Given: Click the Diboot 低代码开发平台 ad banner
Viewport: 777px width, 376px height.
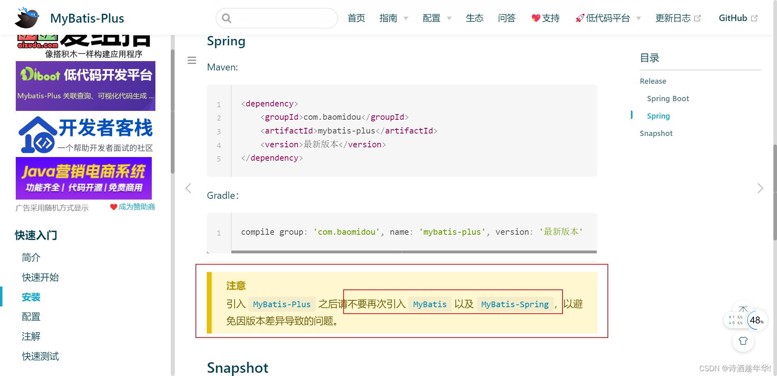Looking at the screenshot, I should click(x=85, y=86).
